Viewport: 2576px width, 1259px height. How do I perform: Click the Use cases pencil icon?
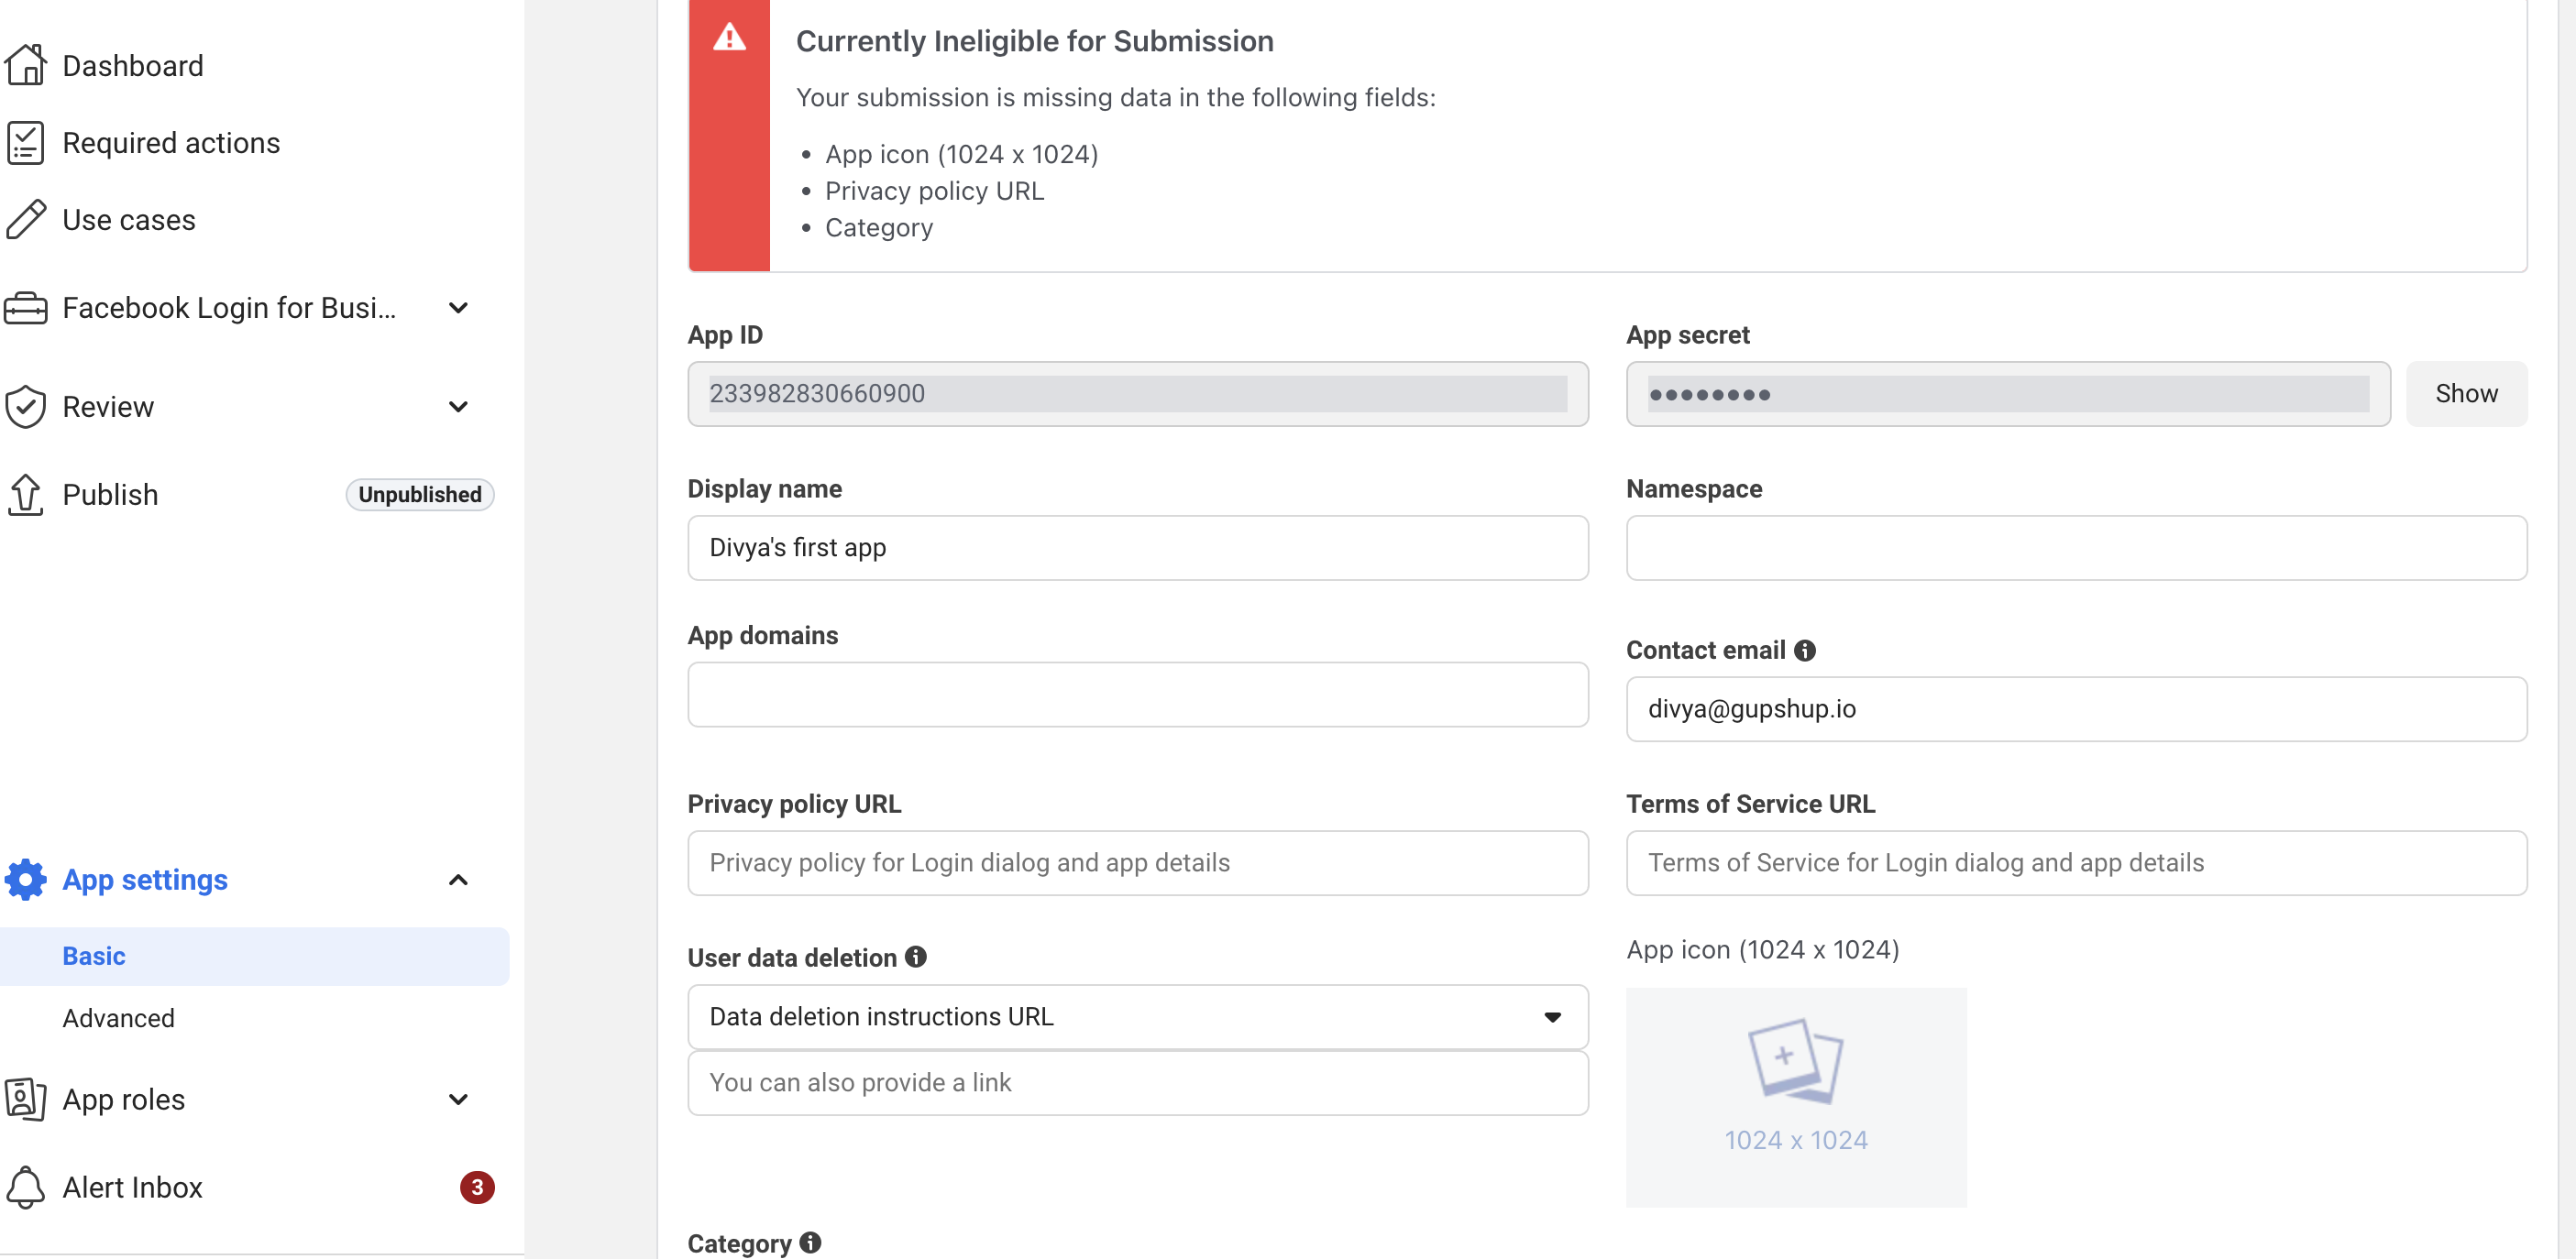click(x=26, y=220)
